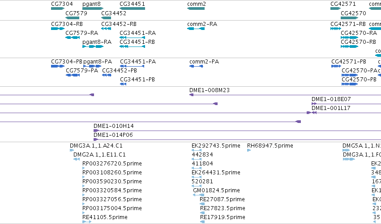Click the DME1-018E07 BAC clone start

(x=314, y=104)
